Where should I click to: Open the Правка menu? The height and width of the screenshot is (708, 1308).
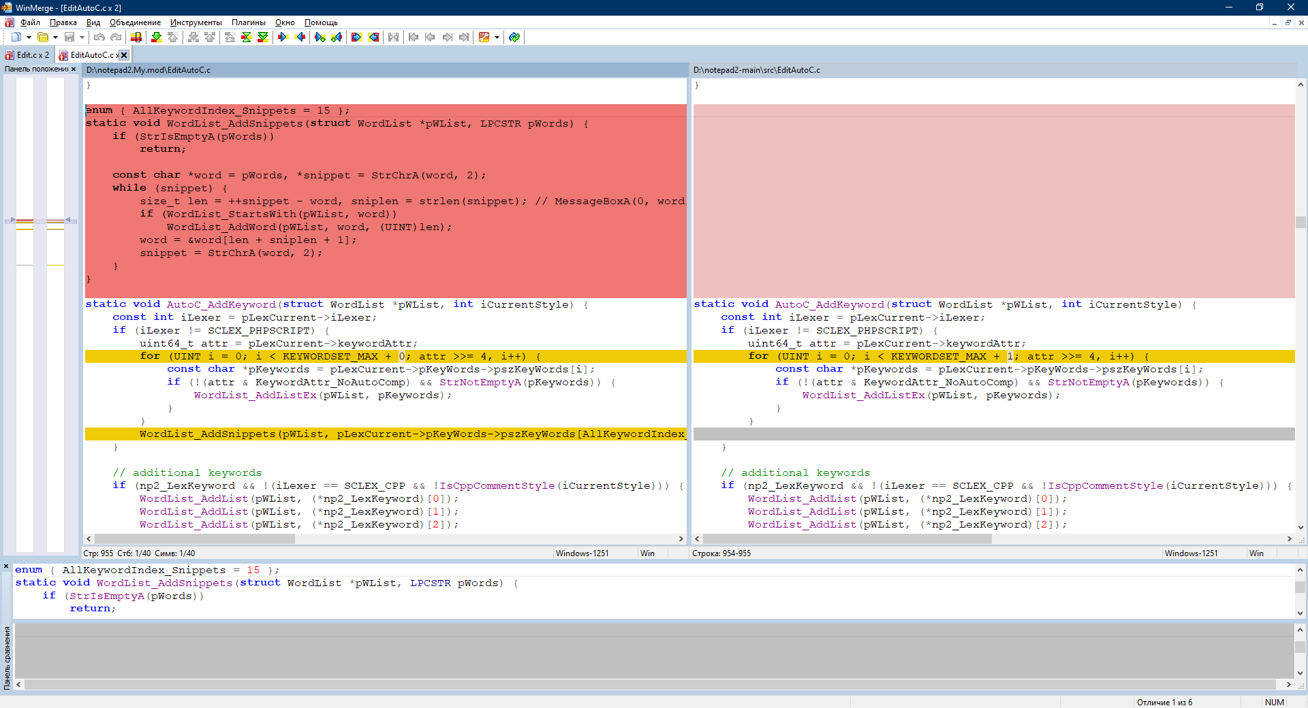click(63, 22)
